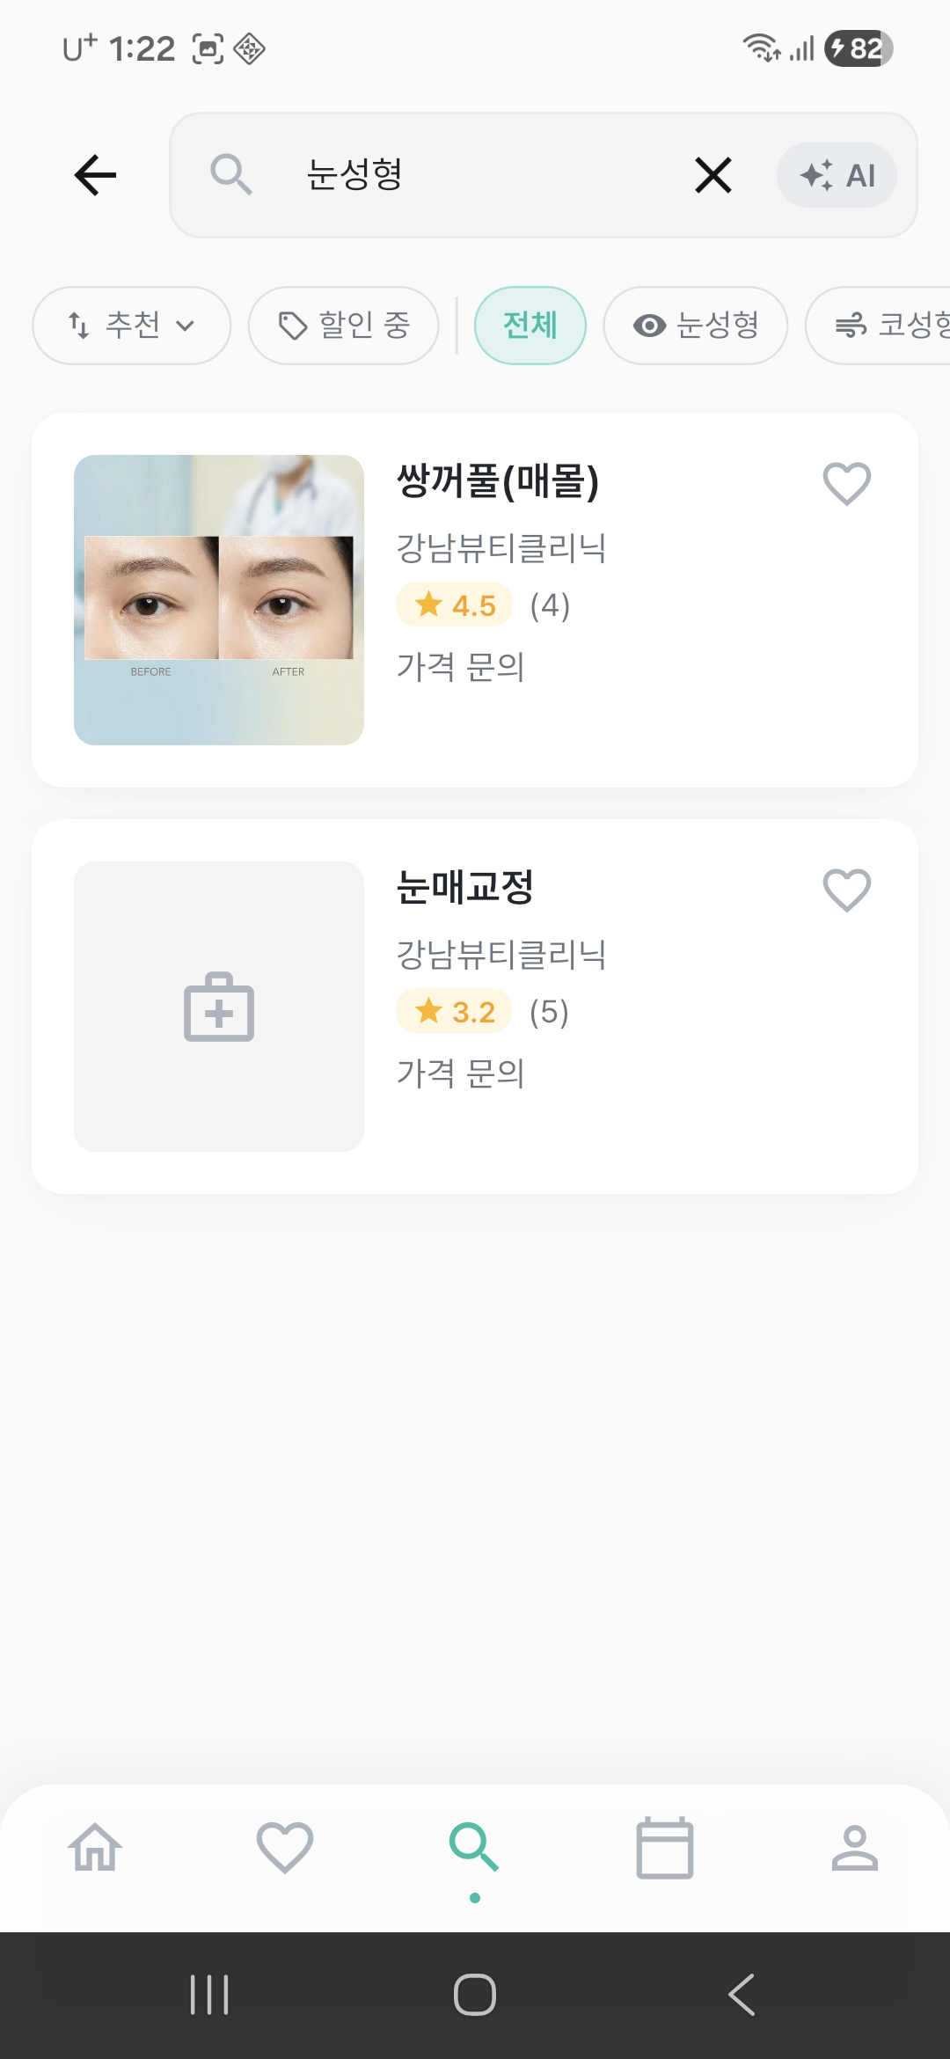Tap the back arrow beside search bar
The height and width of the screenshot is (2059, 950).
point(96,174)
